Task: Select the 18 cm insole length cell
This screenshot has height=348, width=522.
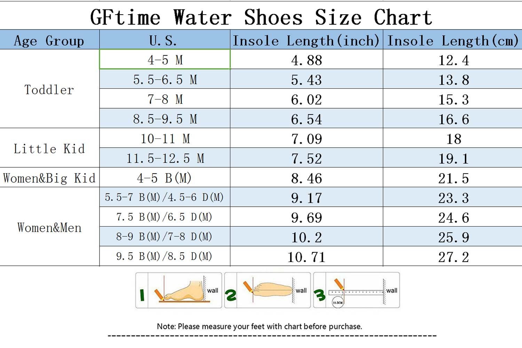Action: [453, 139]
